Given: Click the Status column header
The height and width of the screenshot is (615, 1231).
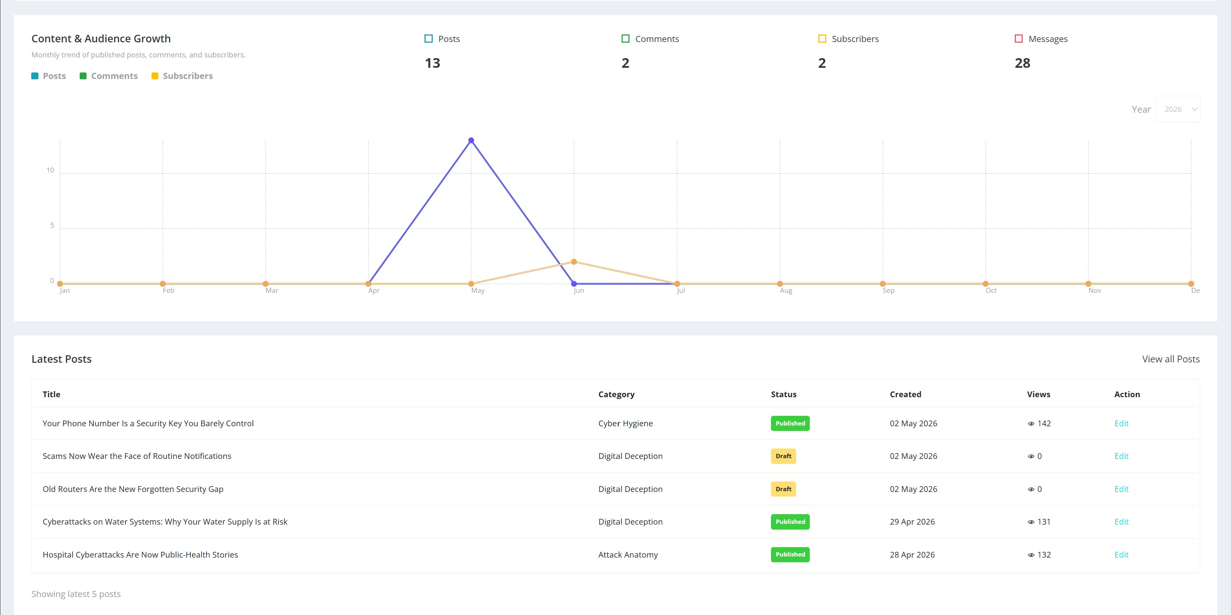Looking at the screenshot, I should click(783, 394).
